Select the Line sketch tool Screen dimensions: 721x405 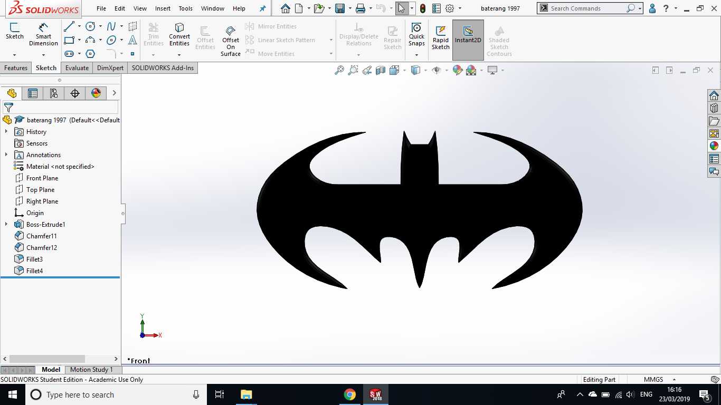pos(69,26)
